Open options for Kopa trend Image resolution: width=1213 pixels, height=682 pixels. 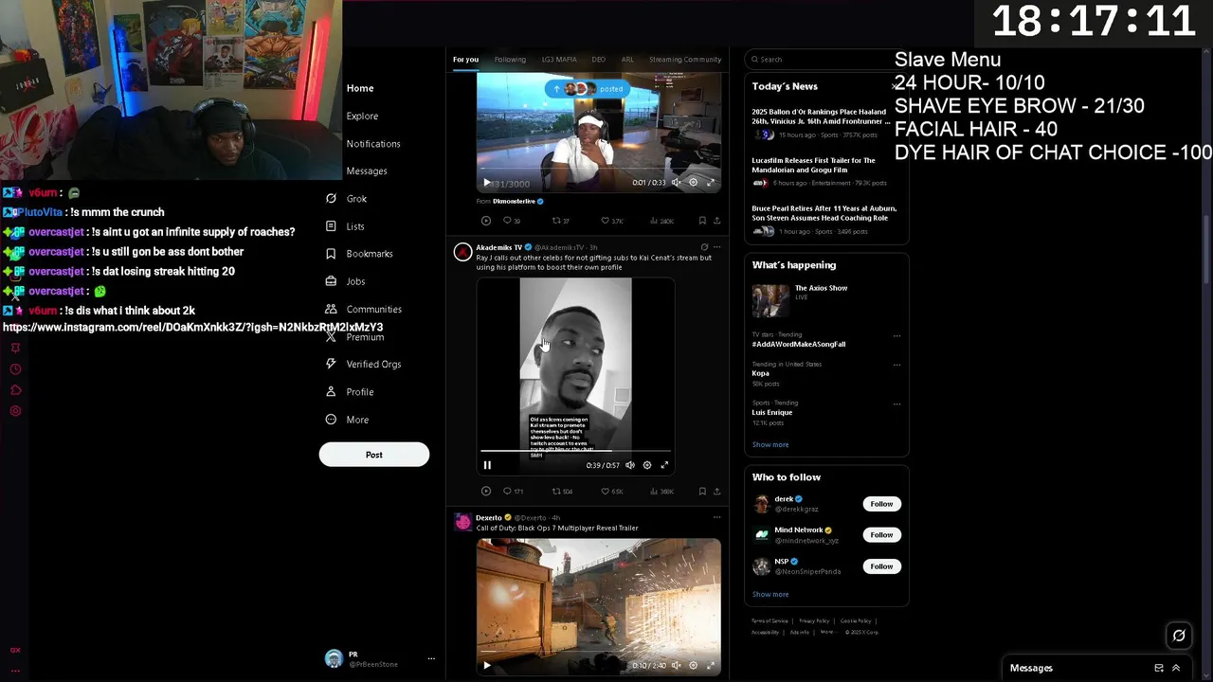(896, 365)
